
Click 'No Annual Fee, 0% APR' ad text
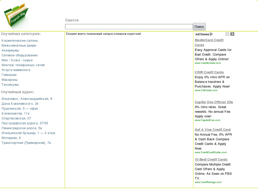click(213, 135)
